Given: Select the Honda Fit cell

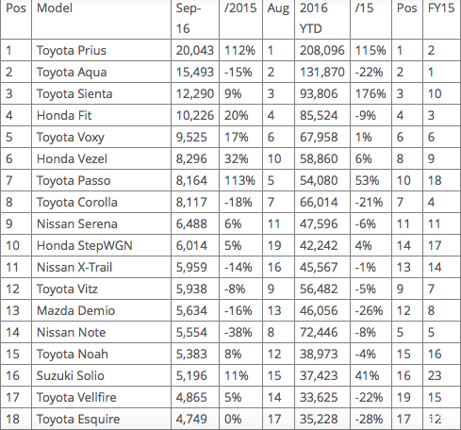Looking at the screenshot, I should [x=64, y=115].
